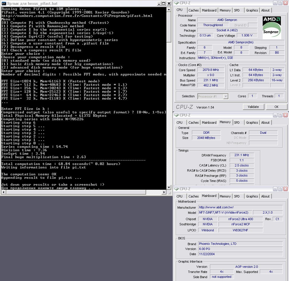Click the CPU-Z logo icon in the Memory tab window
Viewport: 289px width, 281px height.
[x=176, y=115]
